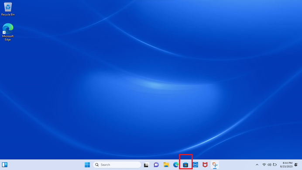Open the clock showing 8:44 PM

(286, 165)
